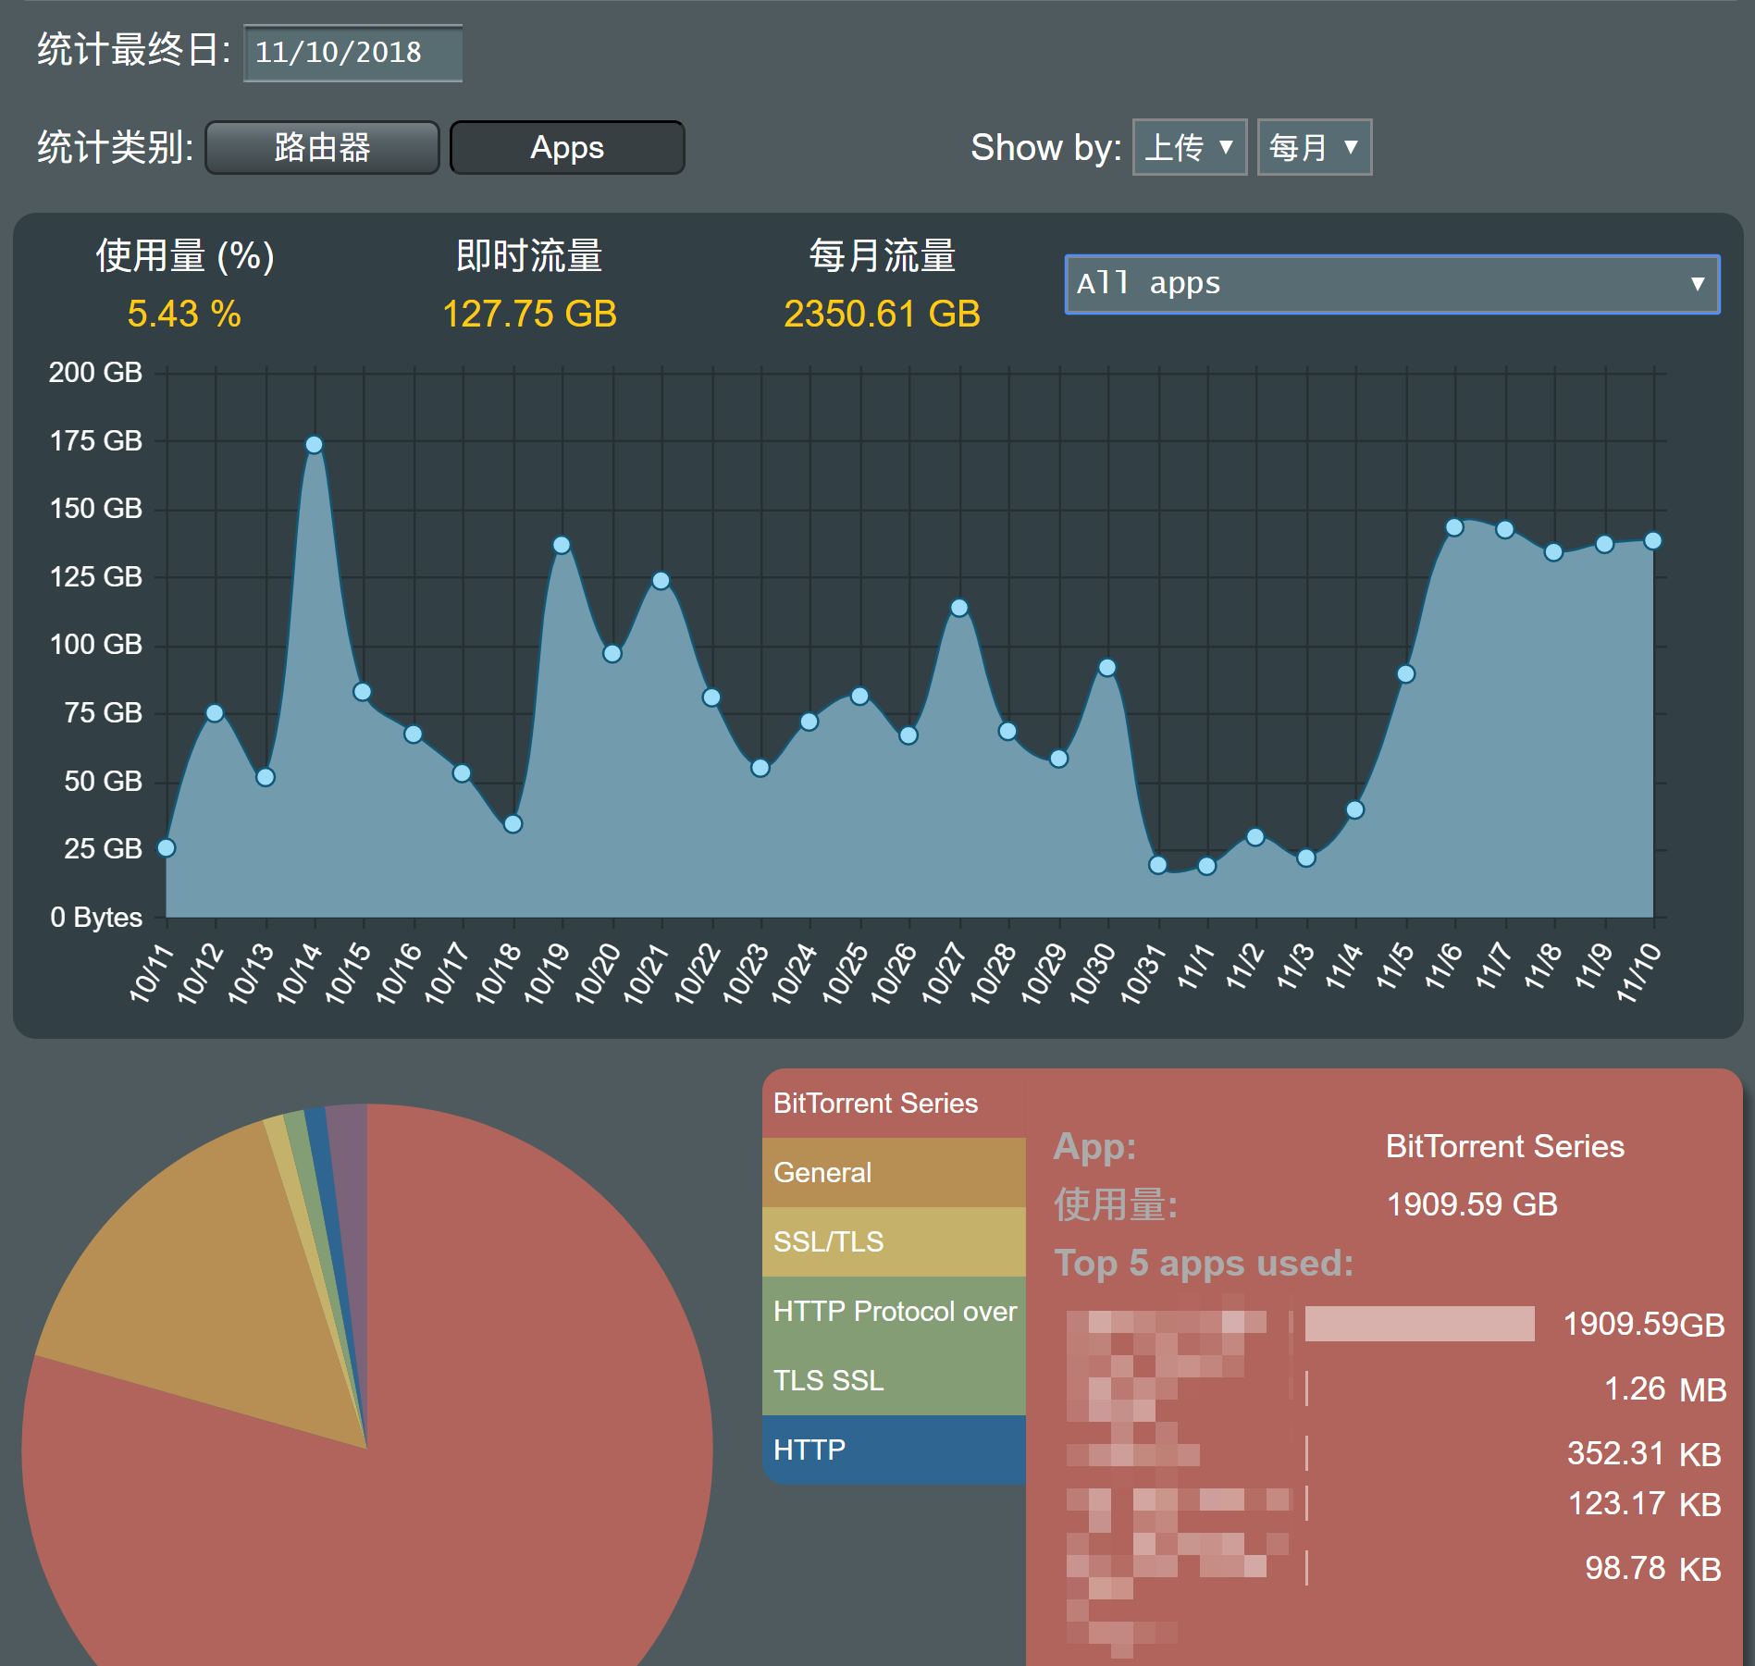The height and width of the screenshot is (1666, 1755).
Task: Click the 123.17 KB usage value
Action: 1644,1504
